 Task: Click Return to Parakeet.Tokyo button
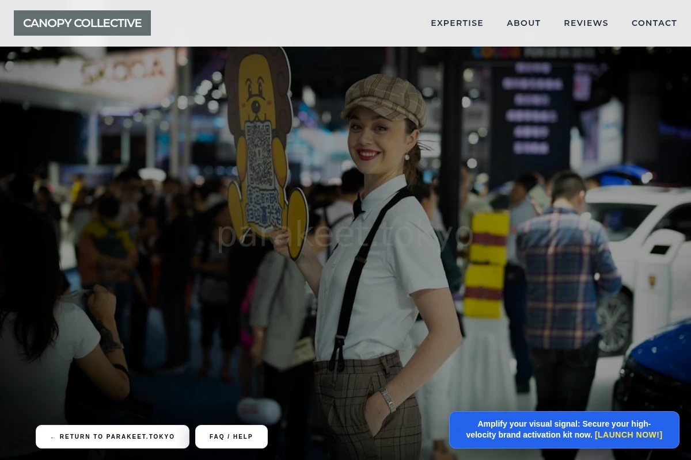(112, 436)
